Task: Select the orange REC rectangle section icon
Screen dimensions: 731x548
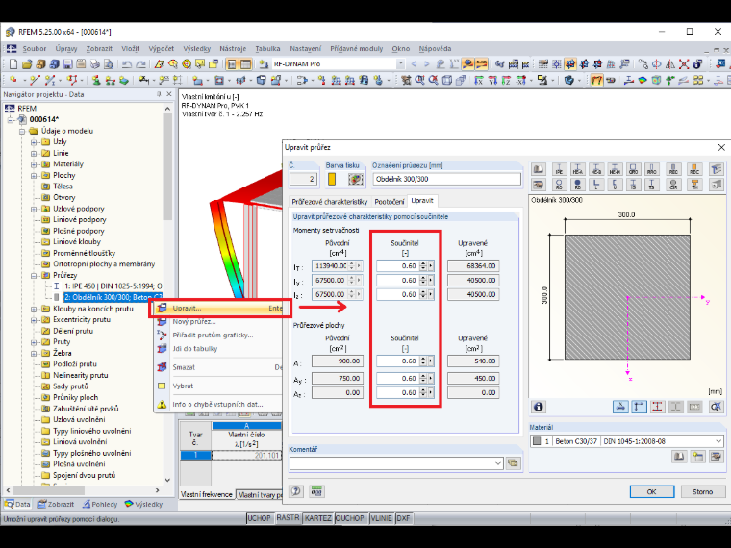Action: [x=694, y=169]
